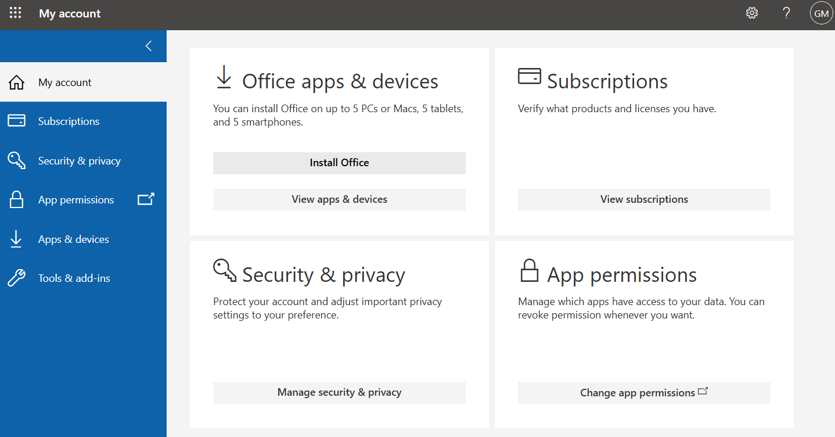
Task: Click the Subscriptions card heading
Action: click(x=607, y=81)
